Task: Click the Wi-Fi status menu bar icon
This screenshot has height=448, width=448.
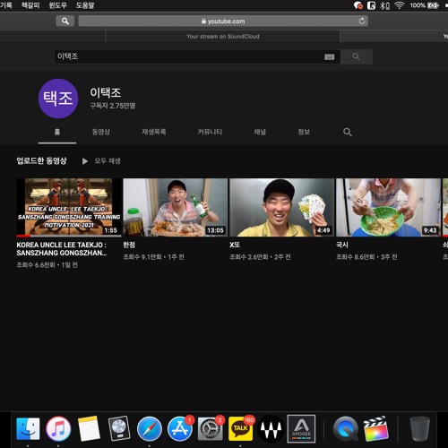Action: coord(400,5)
